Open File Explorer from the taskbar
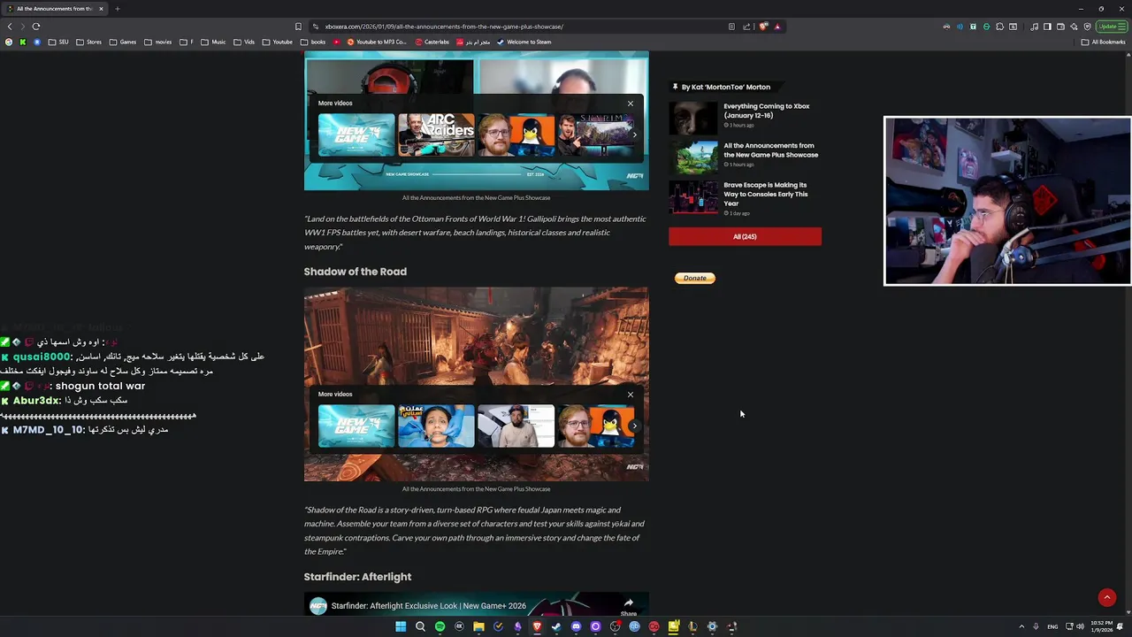Viewport: 1132px width, 637px height. 478,626
